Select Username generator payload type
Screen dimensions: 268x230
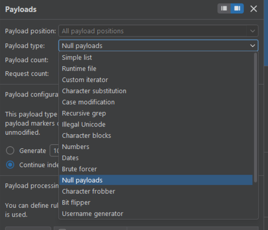156,214
